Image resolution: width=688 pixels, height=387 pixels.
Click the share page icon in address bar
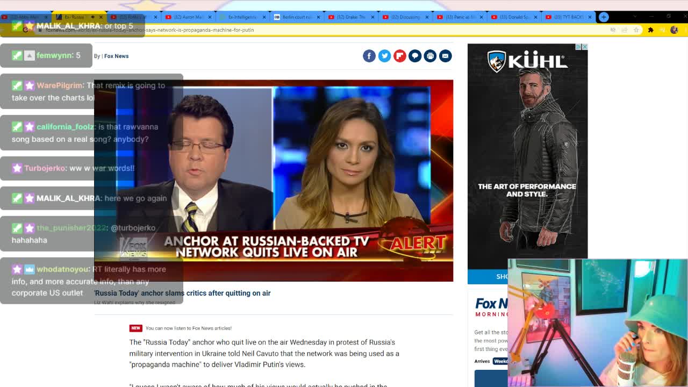[x=625, y=30]
